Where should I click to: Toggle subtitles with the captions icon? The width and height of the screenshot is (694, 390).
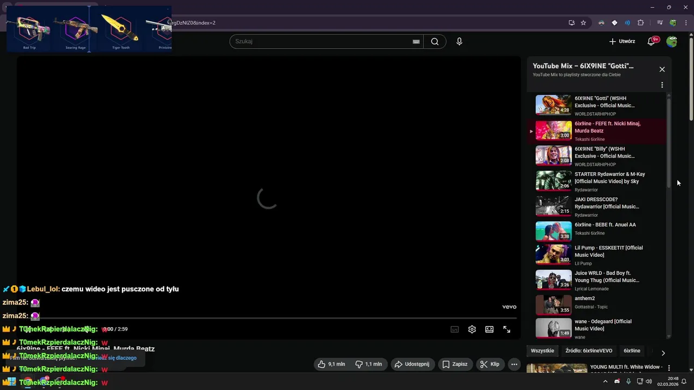pyautogui.click(x=454, y=329)
